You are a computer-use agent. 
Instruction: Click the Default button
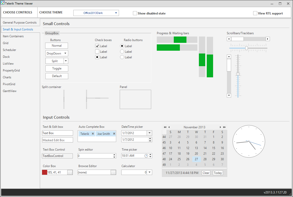57,76
